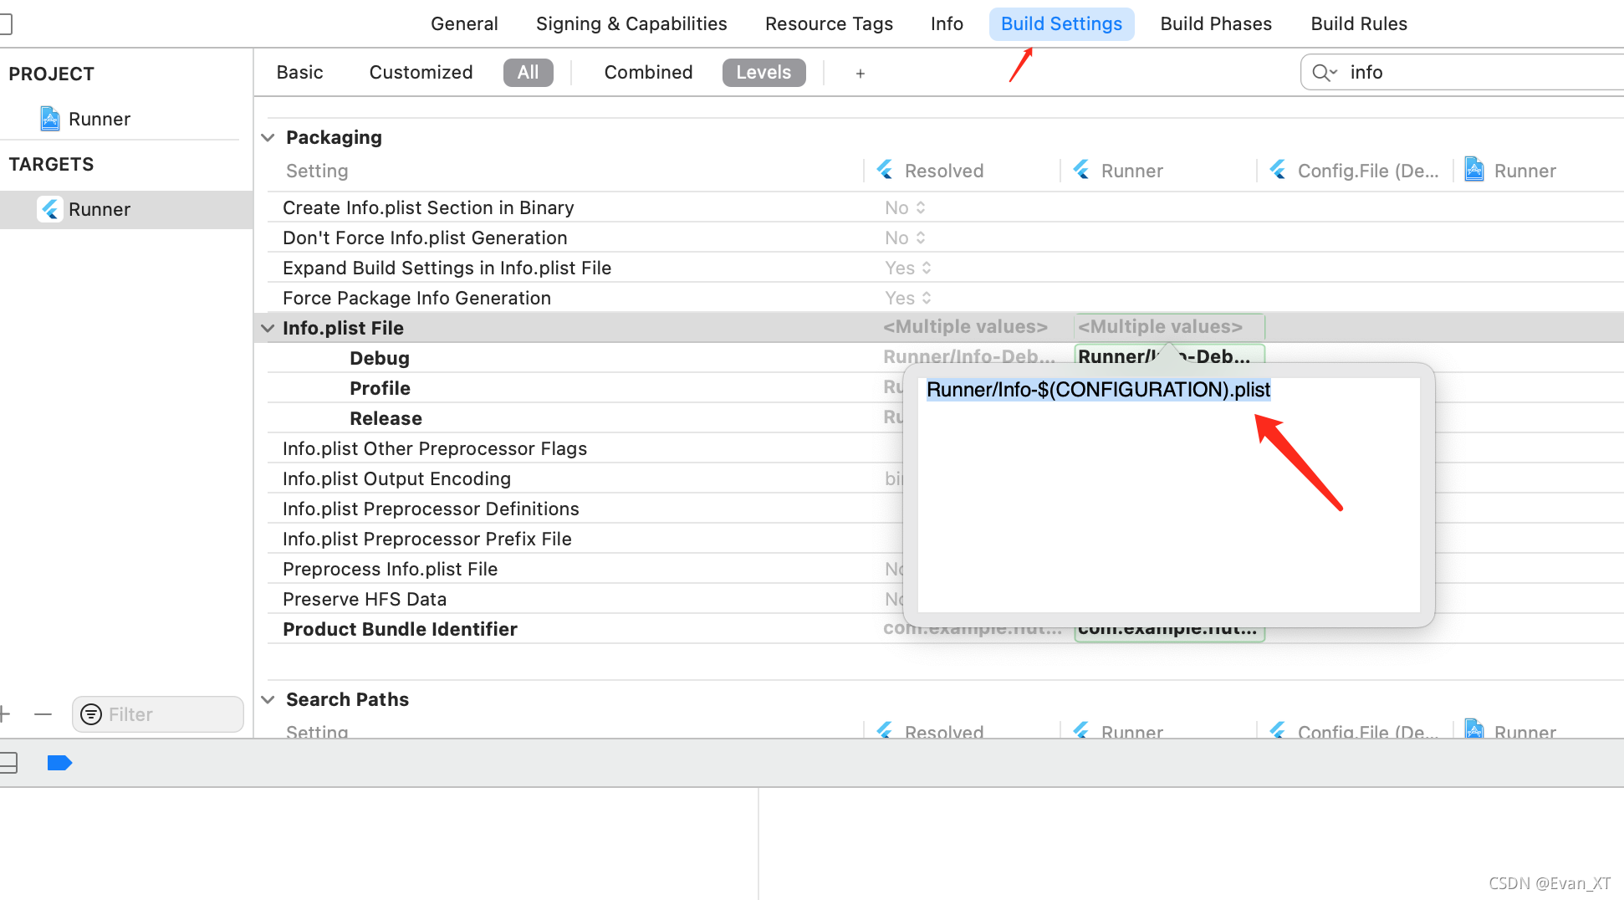Click the plus add-setting button
This screenshot has height=900, width=1624.
pyautogui.click(x=860, y=74)
